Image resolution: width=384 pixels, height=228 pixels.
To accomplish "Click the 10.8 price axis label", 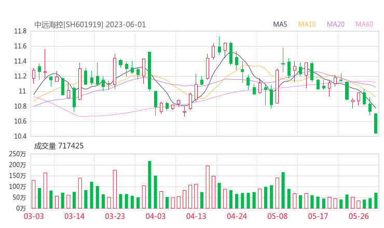I will click(x=20, y=106).
